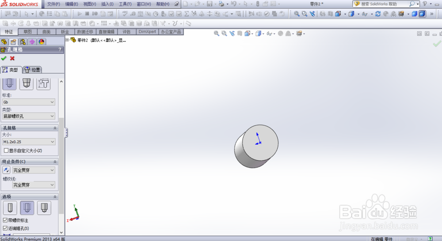Open the 文件(F) menu

[x=53, y=4]
